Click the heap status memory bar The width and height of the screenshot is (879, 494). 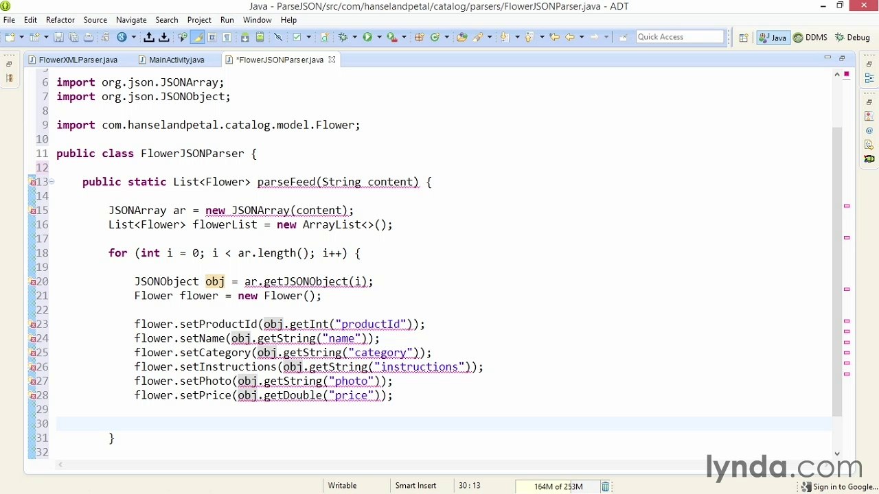tap(558, 486)
